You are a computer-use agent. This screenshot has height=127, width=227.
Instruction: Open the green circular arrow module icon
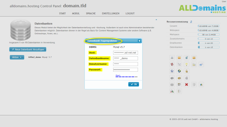(x=179, y=71)
